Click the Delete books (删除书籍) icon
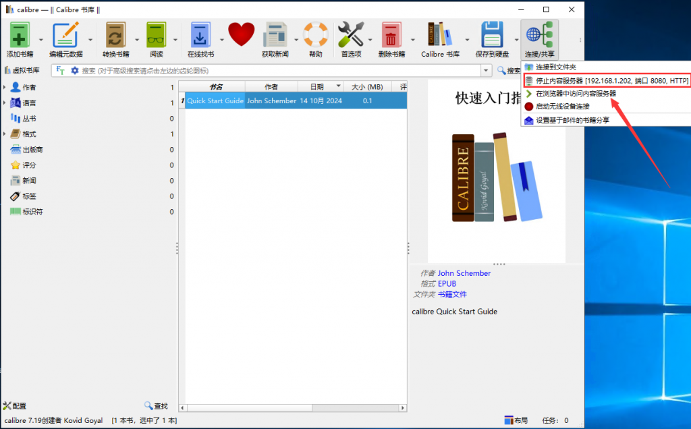 coord(391,35)
